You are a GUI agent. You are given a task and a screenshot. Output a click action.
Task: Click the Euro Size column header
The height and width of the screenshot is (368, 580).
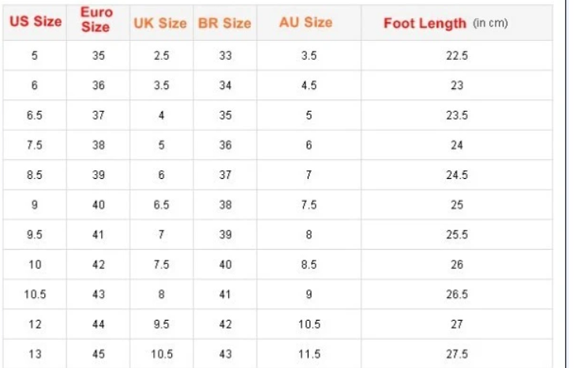click(x=97, y=21)
